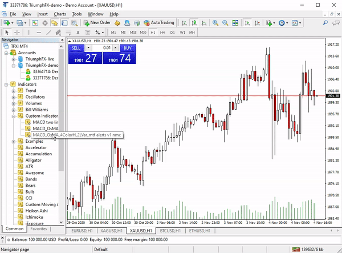342x253 pixels.
Task: Switch to MN timeframe
Action: pyautogui.click(x=192, y=33)
